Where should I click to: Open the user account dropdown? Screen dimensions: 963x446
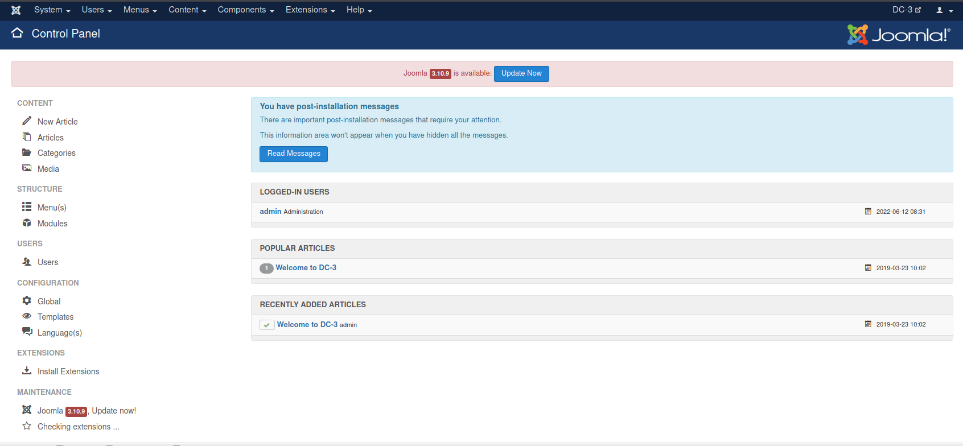pyautogui.click(x=945, y=10)
